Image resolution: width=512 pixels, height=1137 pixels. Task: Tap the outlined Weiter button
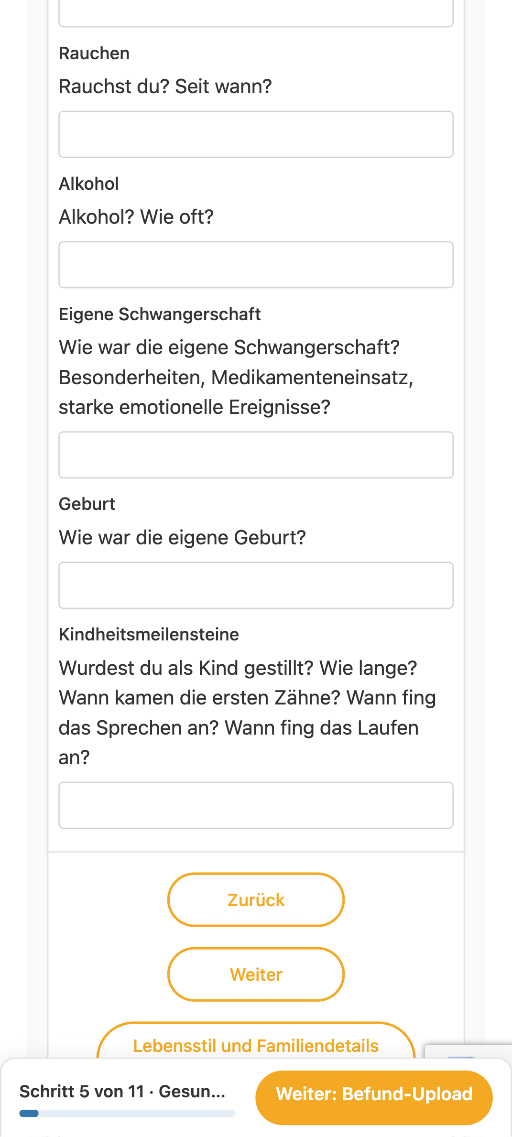256,975
